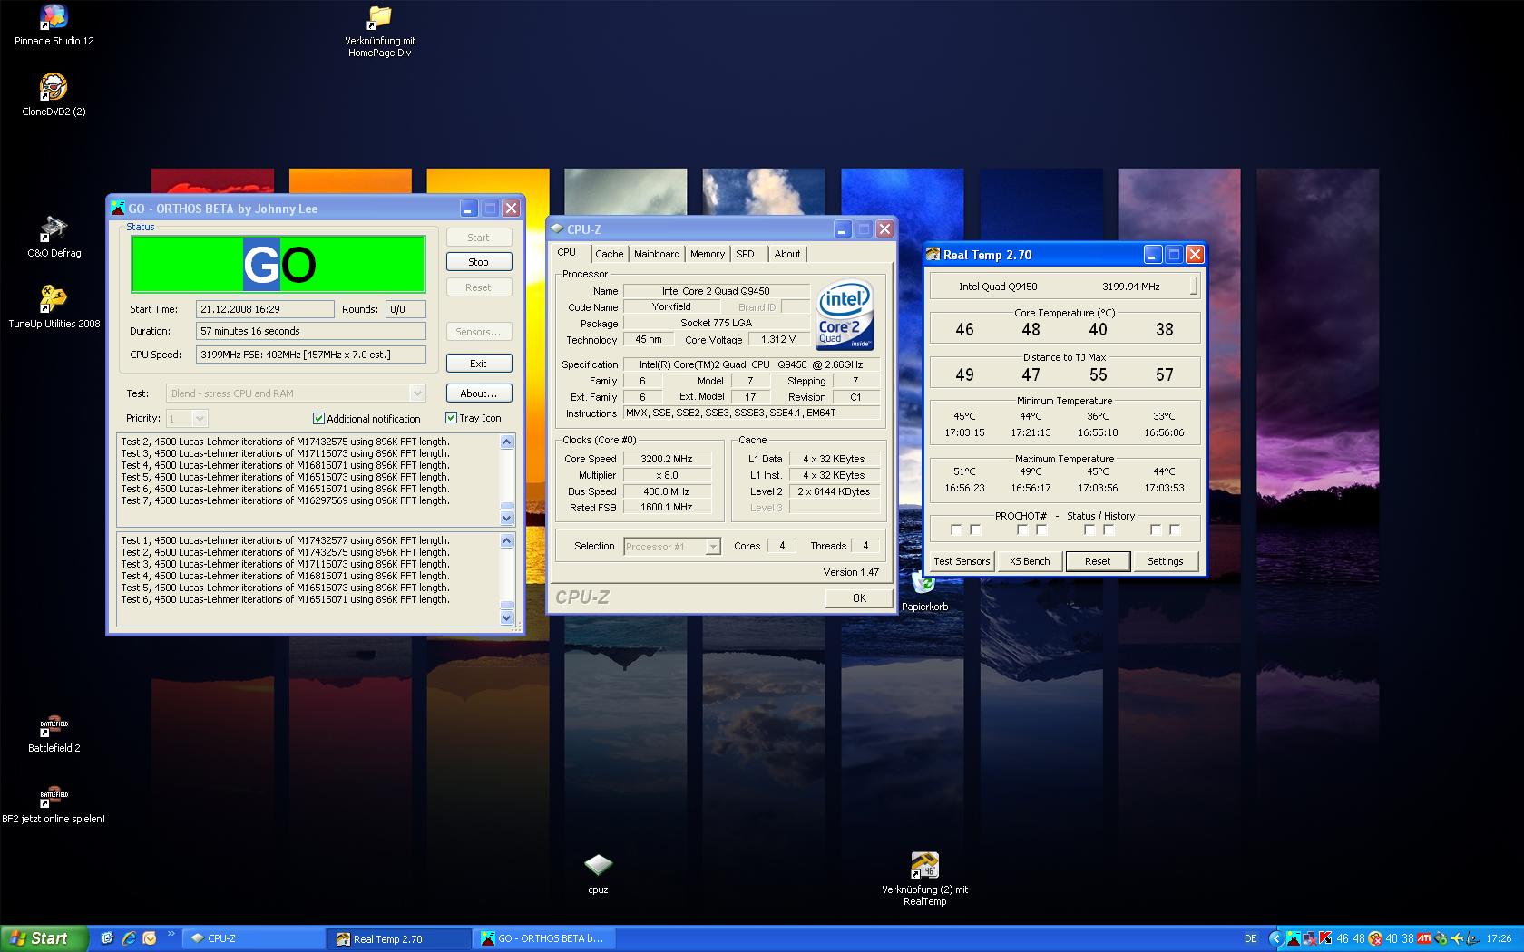
Task: Click the disconnected network tray icon
Action: point(1309,938)
